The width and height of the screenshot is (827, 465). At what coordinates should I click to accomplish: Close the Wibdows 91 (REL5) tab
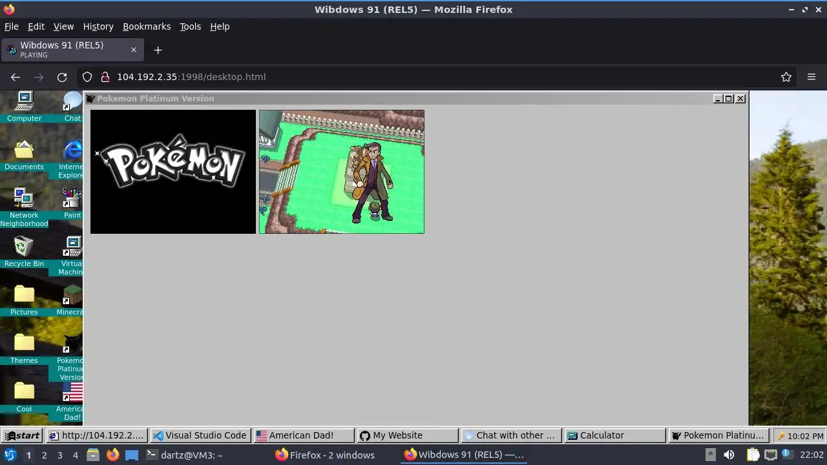tap(134, 50)
